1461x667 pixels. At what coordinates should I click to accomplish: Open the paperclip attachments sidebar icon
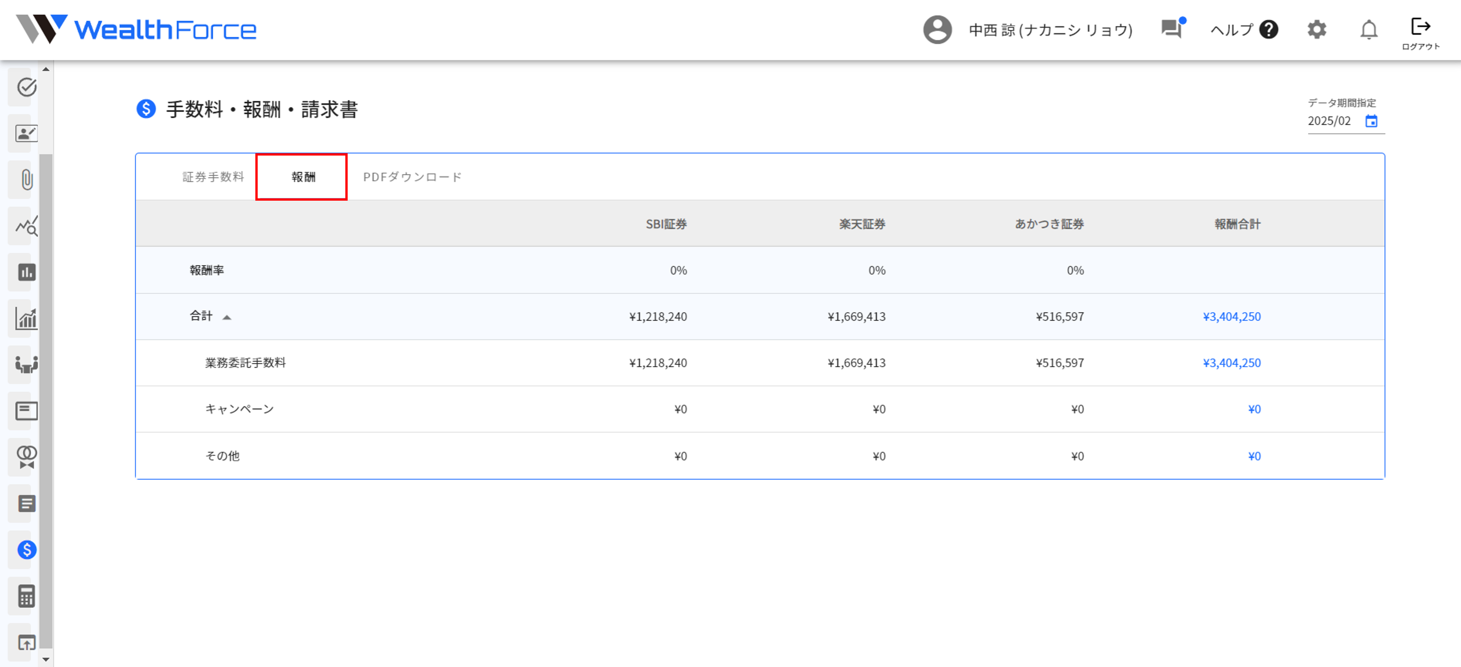(27, 180)
